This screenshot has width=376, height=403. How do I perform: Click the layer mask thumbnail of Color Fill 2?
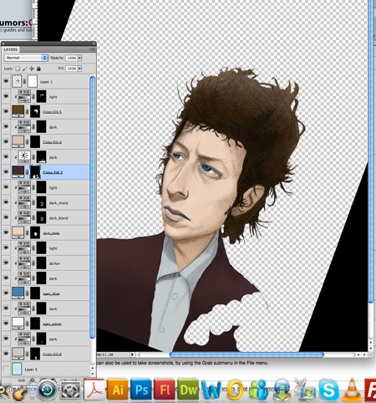35,171
